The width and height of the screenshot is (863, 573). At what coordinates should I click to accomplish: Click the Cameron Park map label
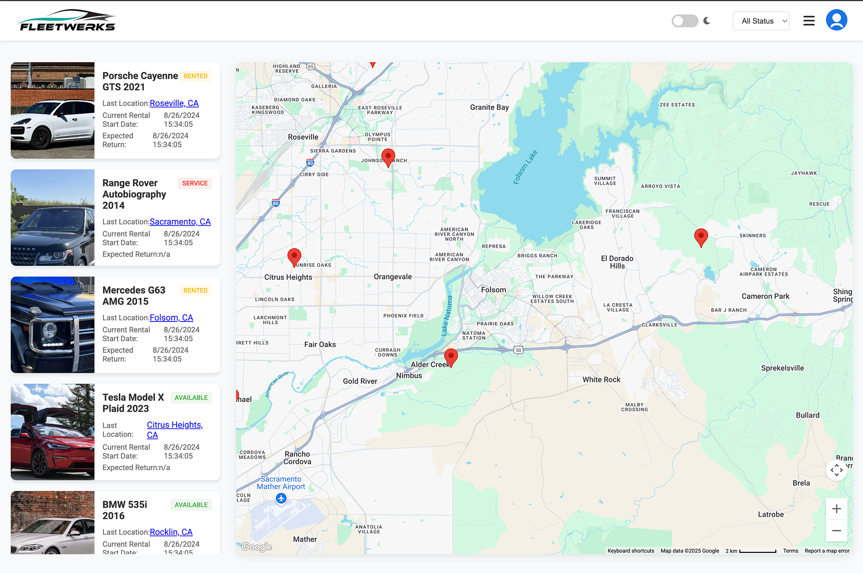pyautogui.click(x=765, y=296)
